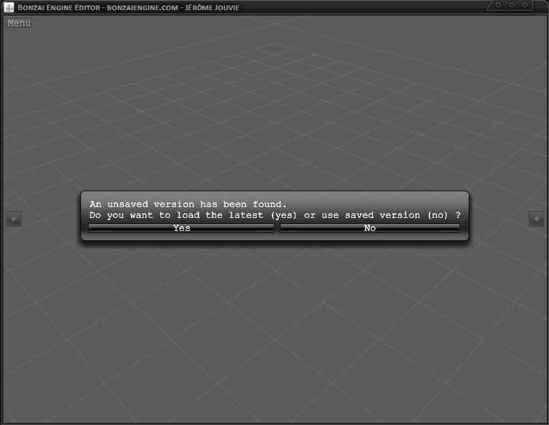
Task: Click Yes to load the latest version
Action: [x=181, y=228]
